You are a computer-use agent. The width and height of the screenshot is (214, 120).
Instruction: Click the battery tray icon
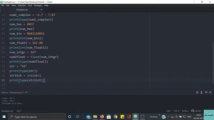pos(180,117)
